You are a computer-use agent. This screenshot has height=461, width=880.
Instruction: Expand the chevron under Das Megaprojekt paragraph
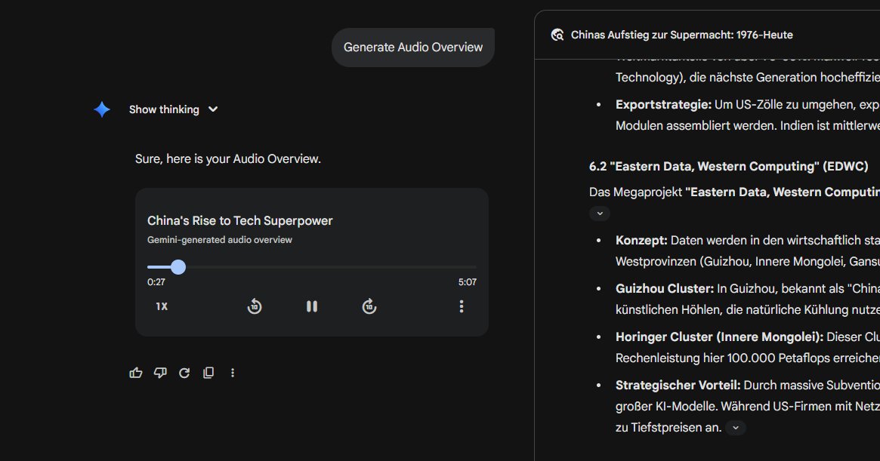coord(599,214)
